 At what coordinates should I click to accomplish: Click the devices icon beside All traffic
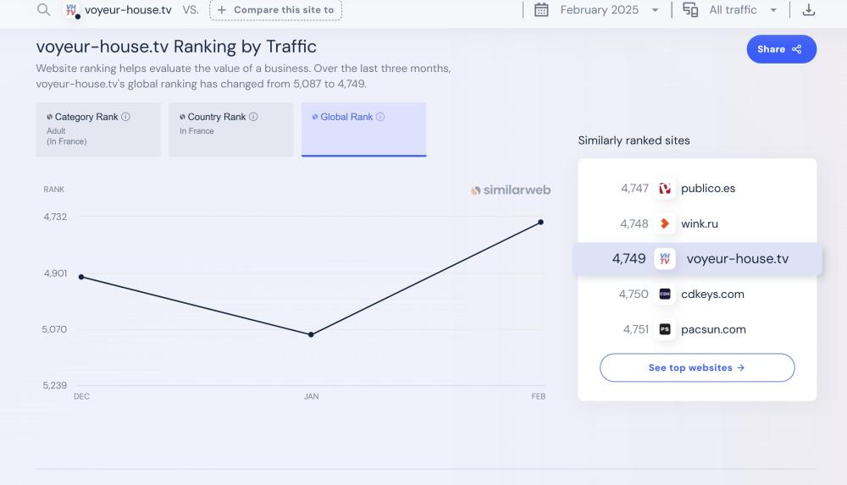pos(690,10)
